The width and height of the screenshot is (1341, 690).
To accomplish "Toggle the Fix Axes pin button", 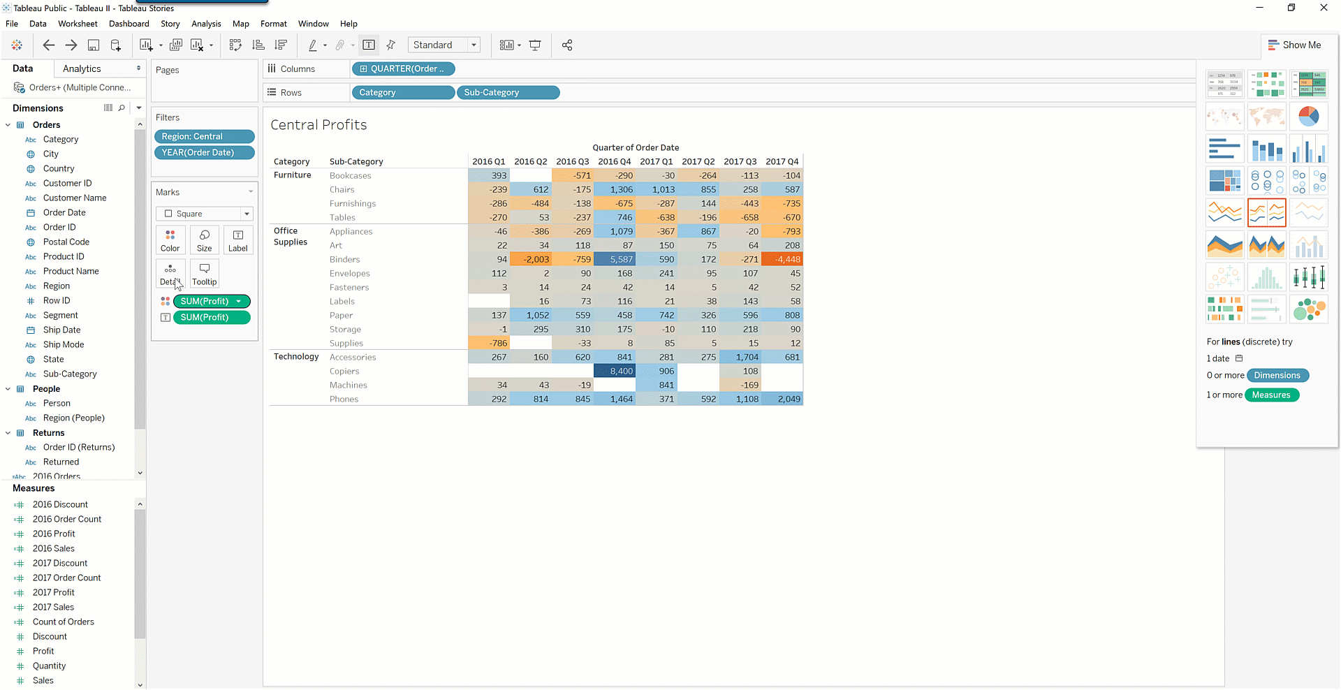I will (x=391, y=45).
